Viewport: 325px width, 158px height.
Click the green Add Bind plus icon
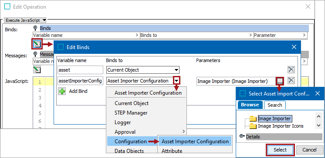62,91
